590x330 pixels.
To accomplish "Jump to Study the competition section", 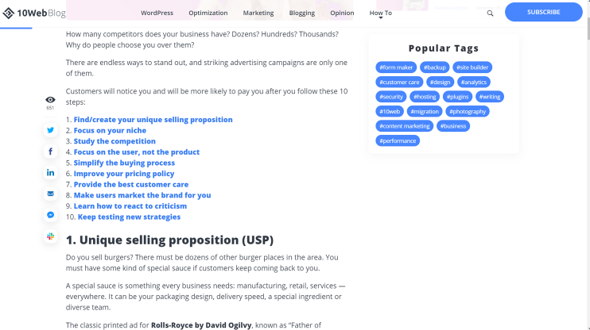I will (x=115, y=141).
